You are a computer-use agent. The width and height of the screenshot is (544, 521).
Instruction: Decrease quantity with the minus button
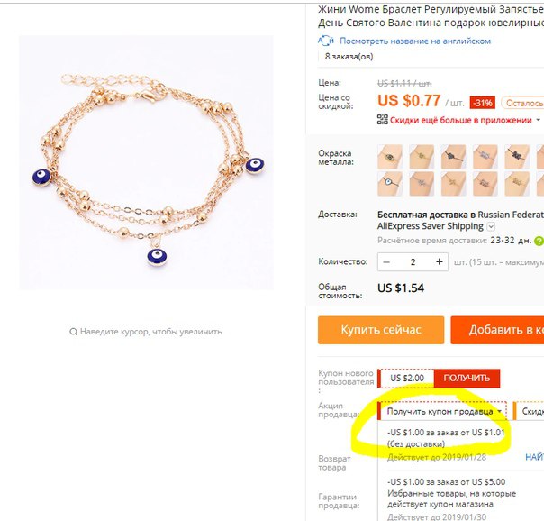[386, 261]
